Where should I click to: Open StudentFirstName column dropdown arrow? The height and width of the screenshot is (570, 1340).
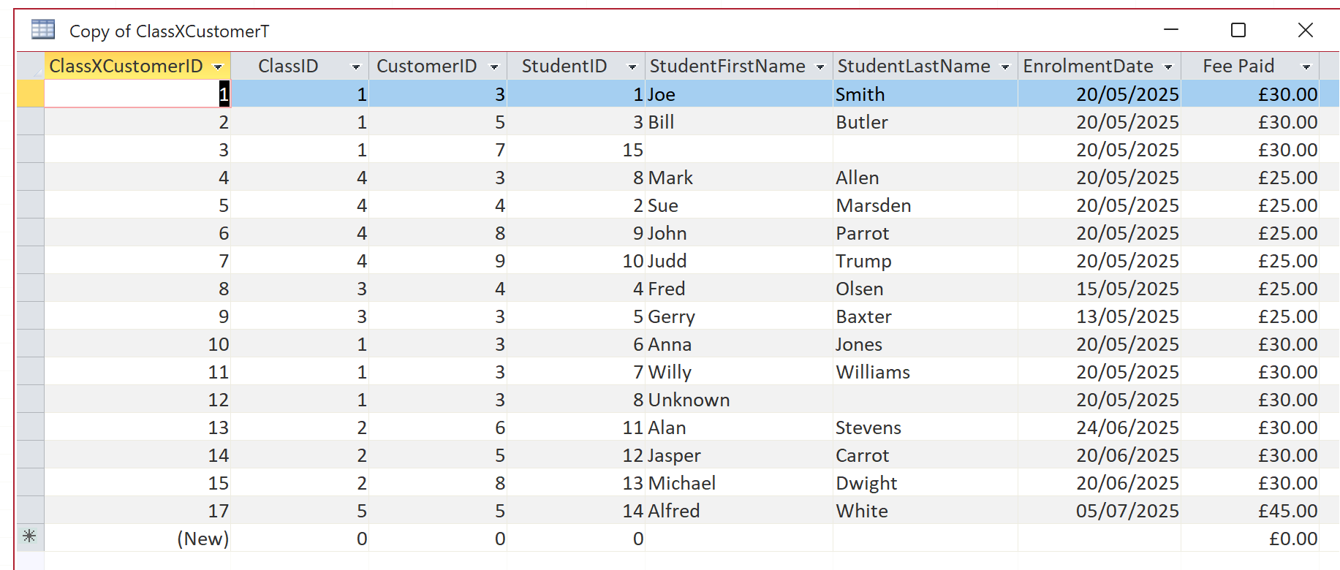tap(820, 67)
